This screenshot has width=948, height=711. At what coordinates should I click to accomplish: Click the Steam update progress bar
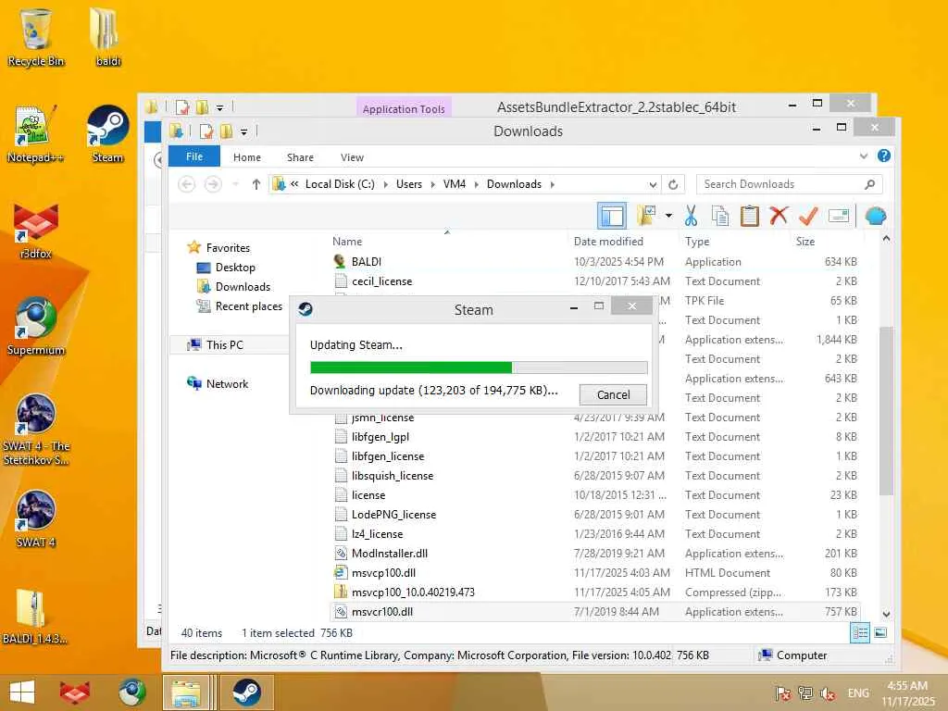point(479,368)
